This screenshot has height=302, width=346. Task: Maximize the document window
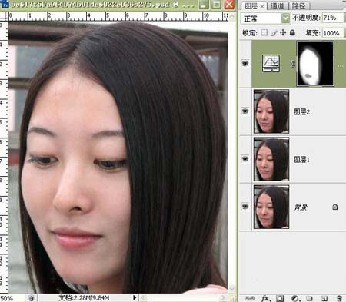pos(216,5)
